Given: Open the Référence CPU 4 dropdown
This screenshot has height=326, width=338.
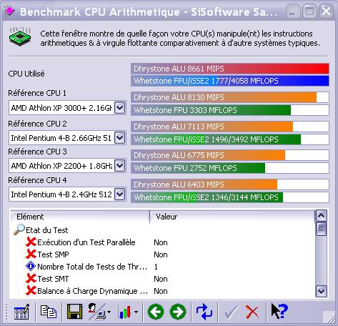Looking at the screenshot, I should [120, 194].
